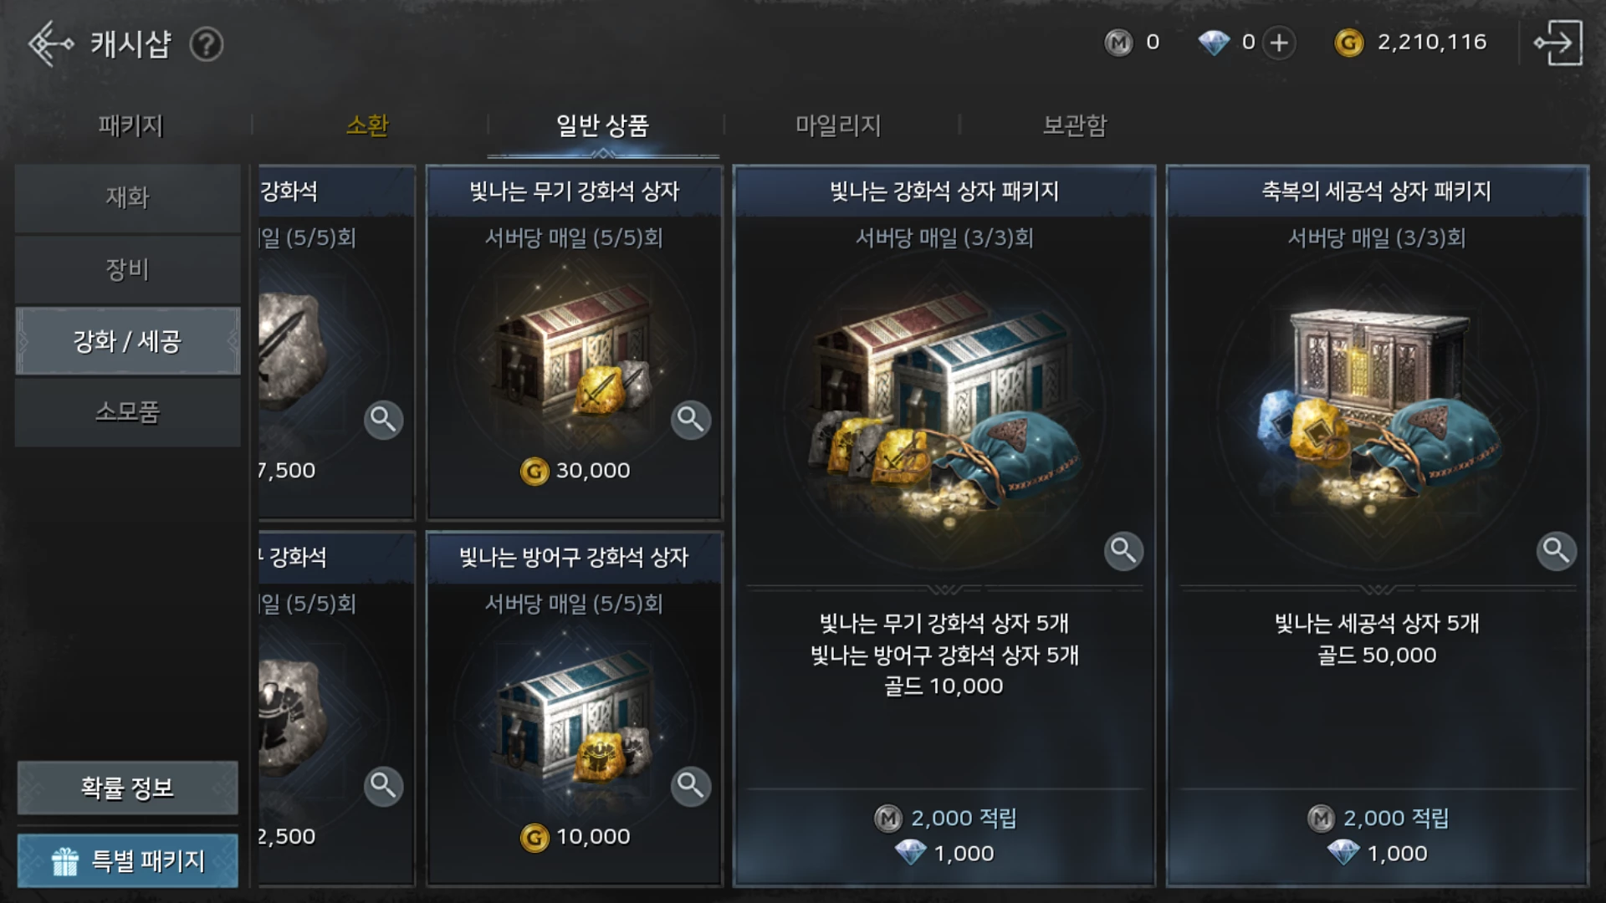Select the 재화 category

(x=127, y=197)
